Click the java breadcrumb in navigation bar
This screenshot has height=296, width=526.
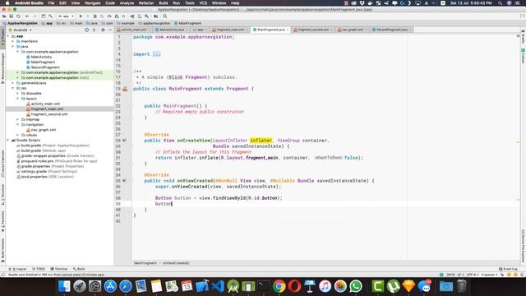(x=92, y=23)
